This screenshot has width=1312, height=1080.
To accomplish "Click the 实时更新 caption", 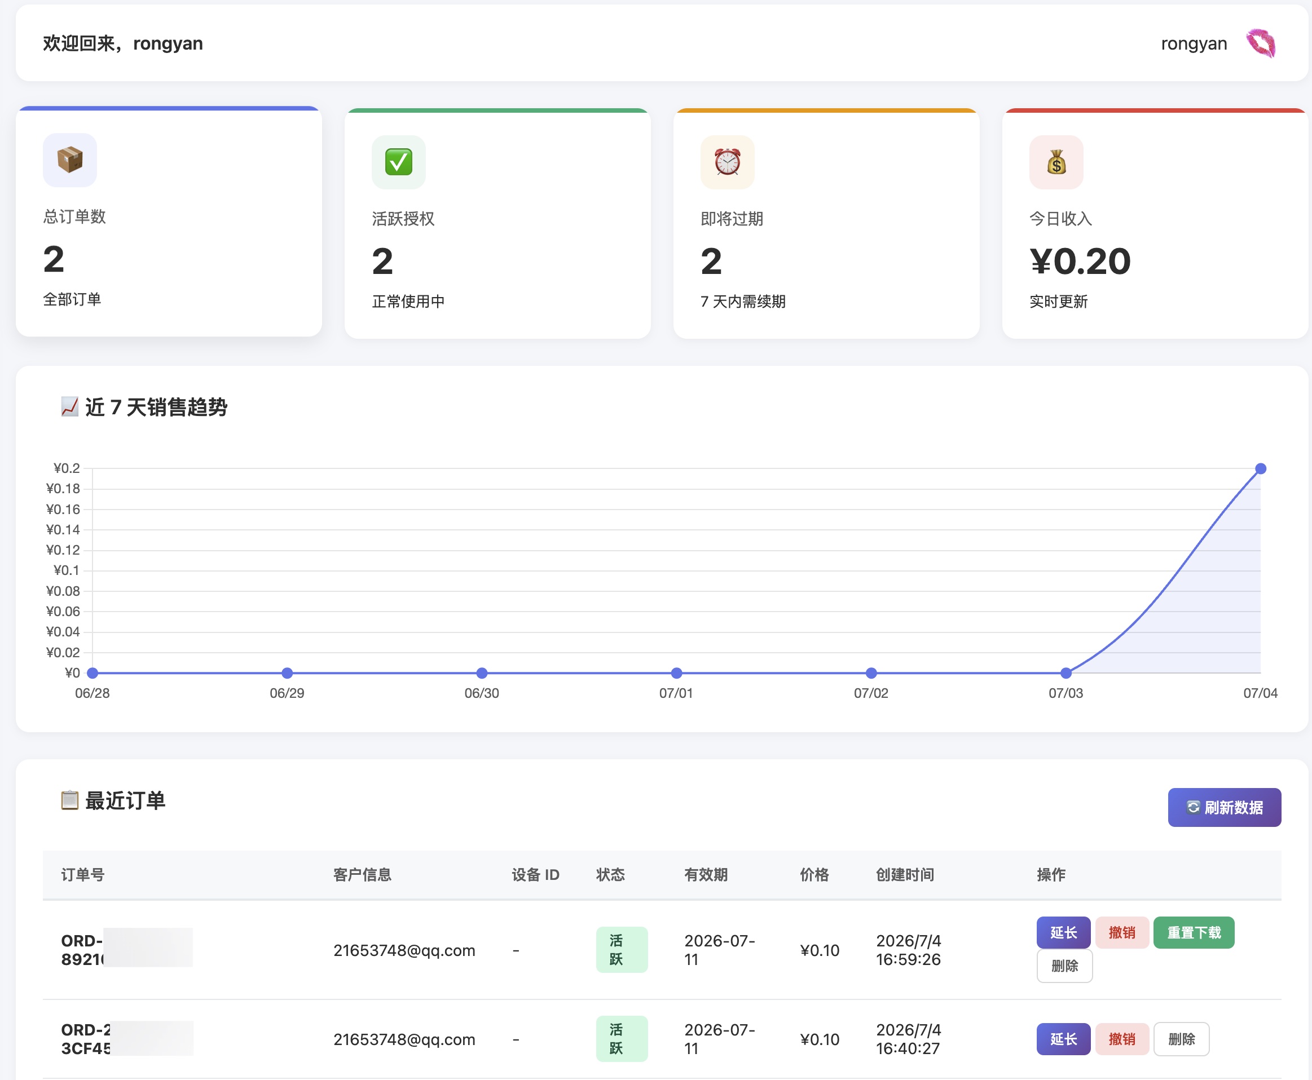I will click(1058, 301).
